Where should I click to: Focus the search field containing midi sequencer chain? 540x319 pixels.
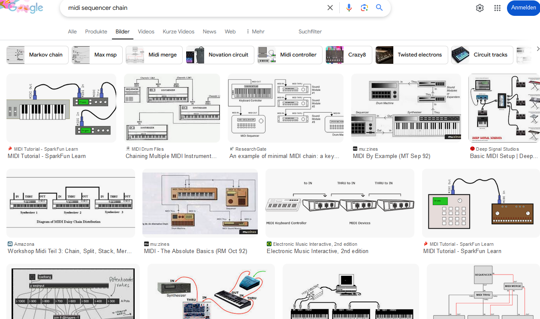[x=193, y=8]
